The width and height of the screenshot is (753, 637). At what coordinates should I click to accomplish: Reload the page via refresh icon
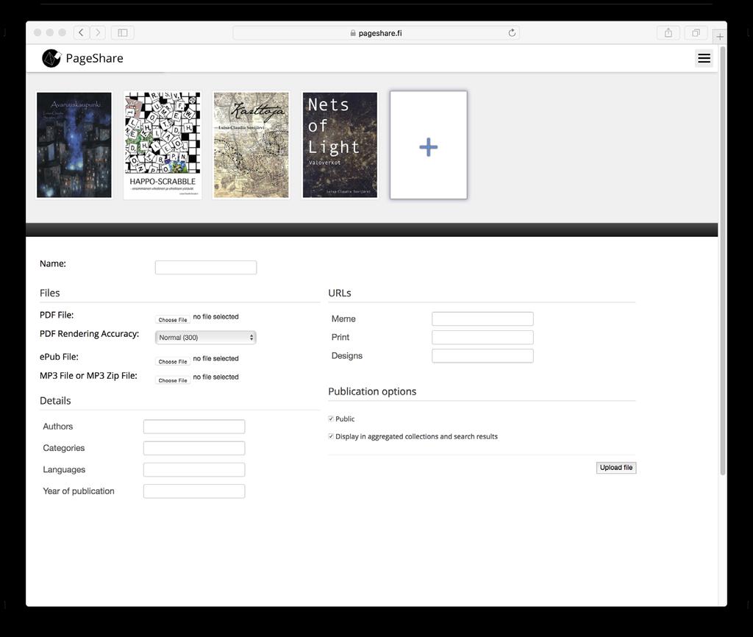pos(512,32)
